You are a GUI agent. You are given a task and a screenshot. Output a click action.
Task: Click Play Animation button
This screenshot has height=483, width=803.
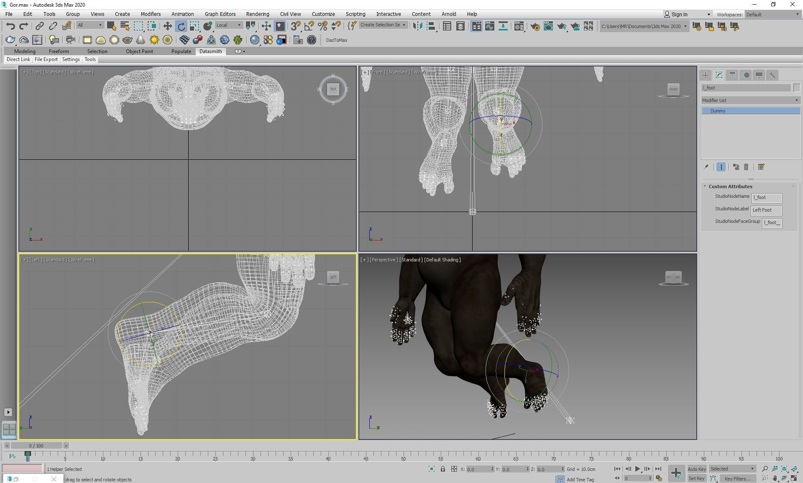pyautogui.click(x=638, y=469)
